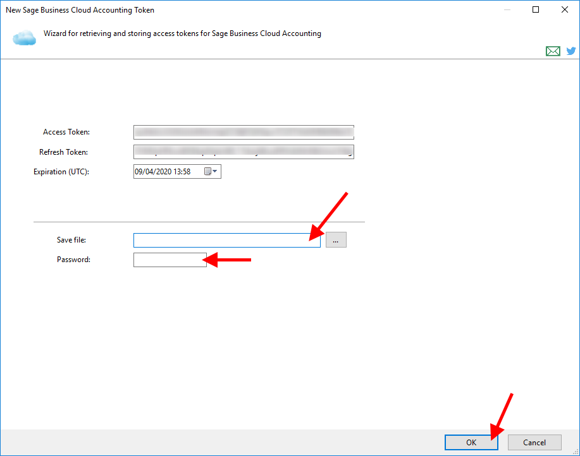Click the Save file label

click(71, 240)
